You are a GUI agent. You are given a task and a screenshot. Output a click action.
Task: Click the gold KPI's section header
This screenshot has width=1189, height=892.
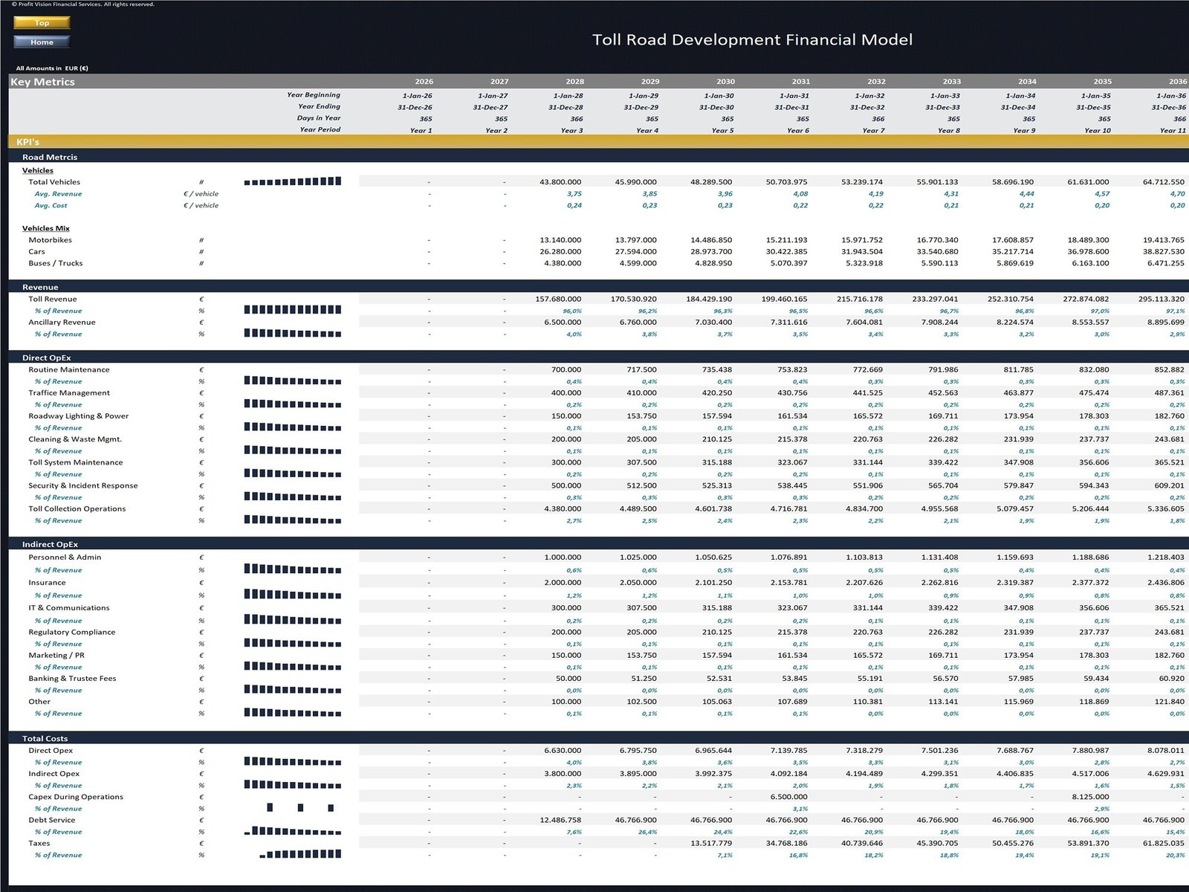tap(28, 142)
